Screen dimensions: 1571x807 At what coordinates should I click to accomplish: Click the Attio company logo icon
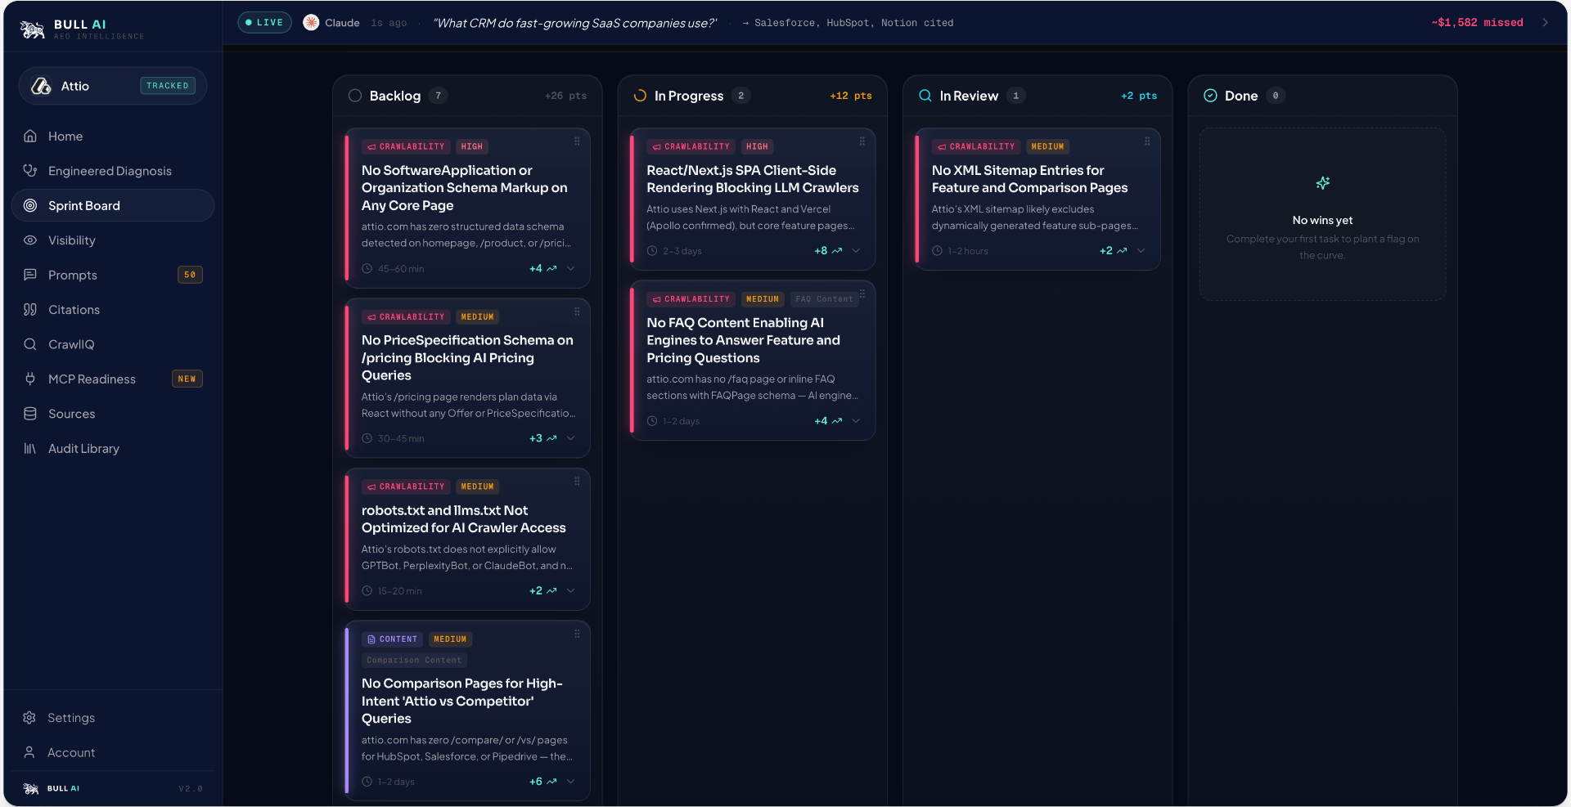41,86
